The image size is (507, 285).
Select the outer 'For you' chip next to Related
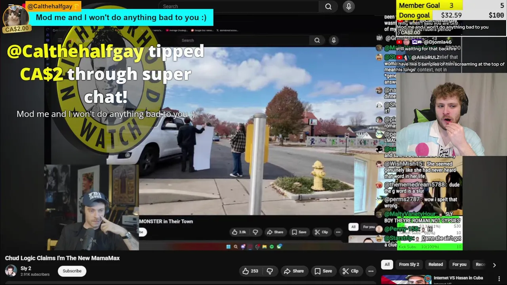pos(459,264)
